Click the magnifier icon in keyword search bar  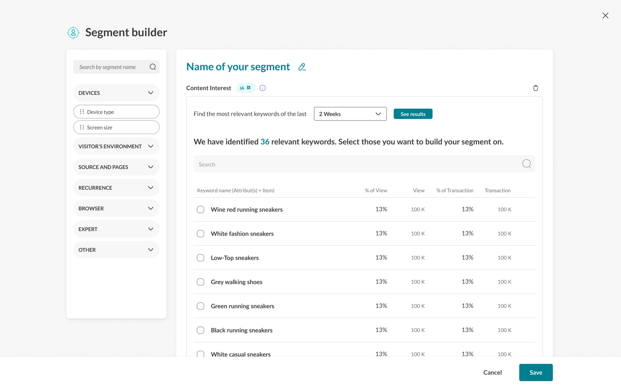click(x=526, y=164)
